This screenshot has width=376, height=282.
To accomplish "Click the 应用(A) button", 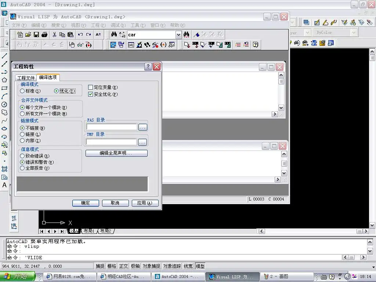I will click(x=145, y=203).
